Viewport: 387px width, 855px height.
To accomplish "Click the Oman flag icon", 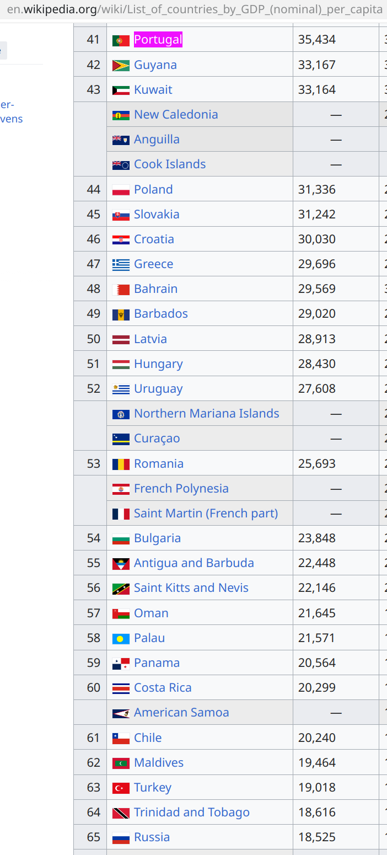I will 121,613.
